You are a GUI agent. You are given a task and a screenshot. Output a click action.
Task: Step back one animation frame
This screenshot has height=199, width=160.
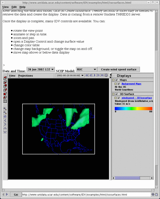[91, 75]
